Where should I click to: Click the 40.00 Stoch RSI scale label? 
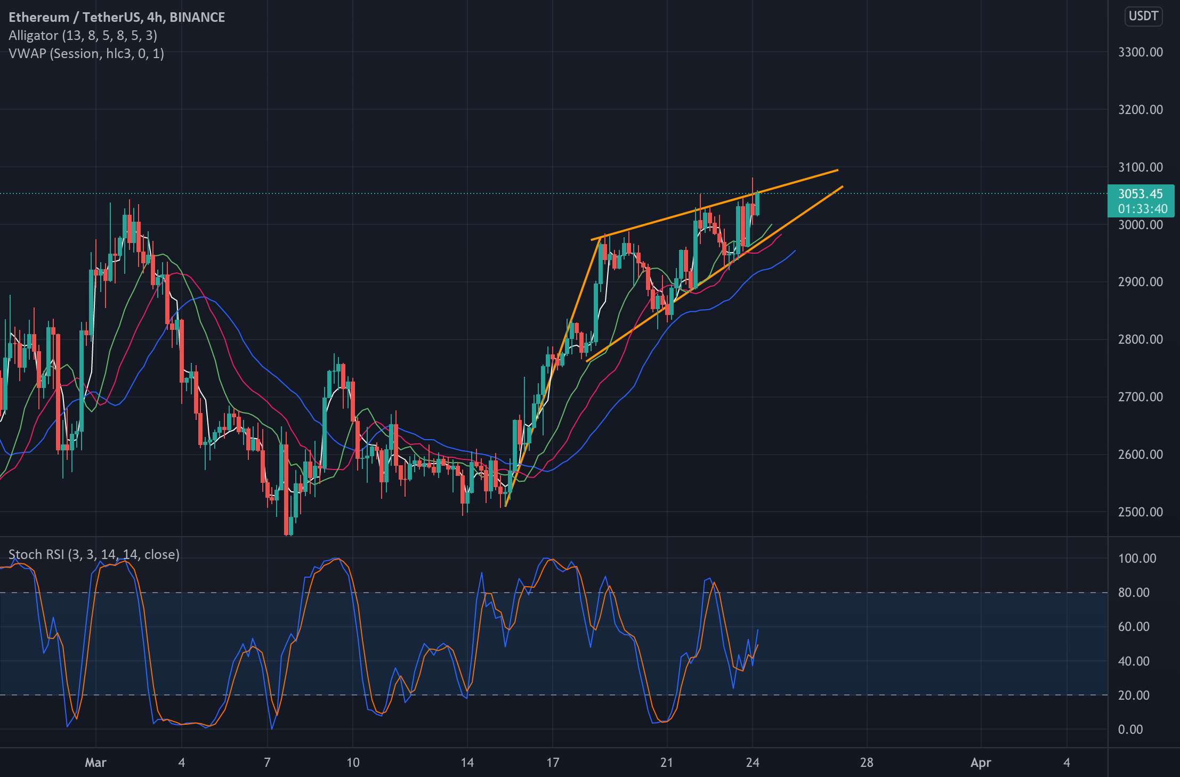[1134, 661]
